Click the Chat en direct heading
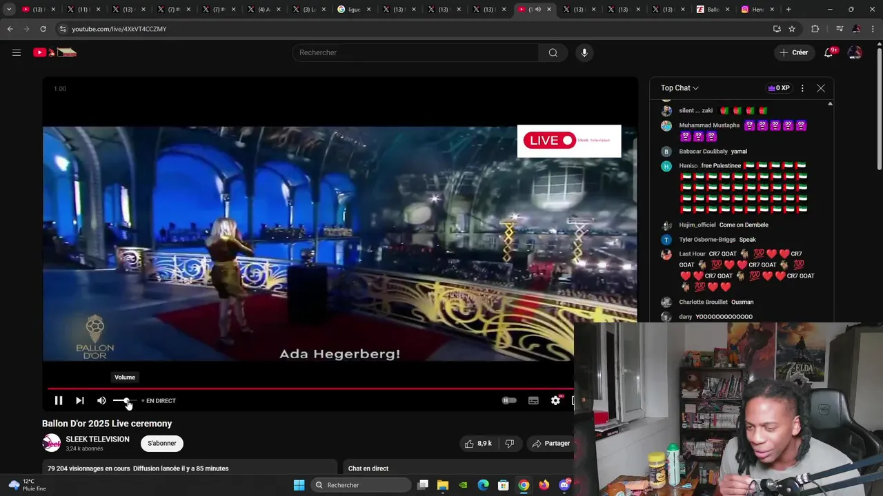The height and width of the screenshot is (496, 883). coord(368,468)
